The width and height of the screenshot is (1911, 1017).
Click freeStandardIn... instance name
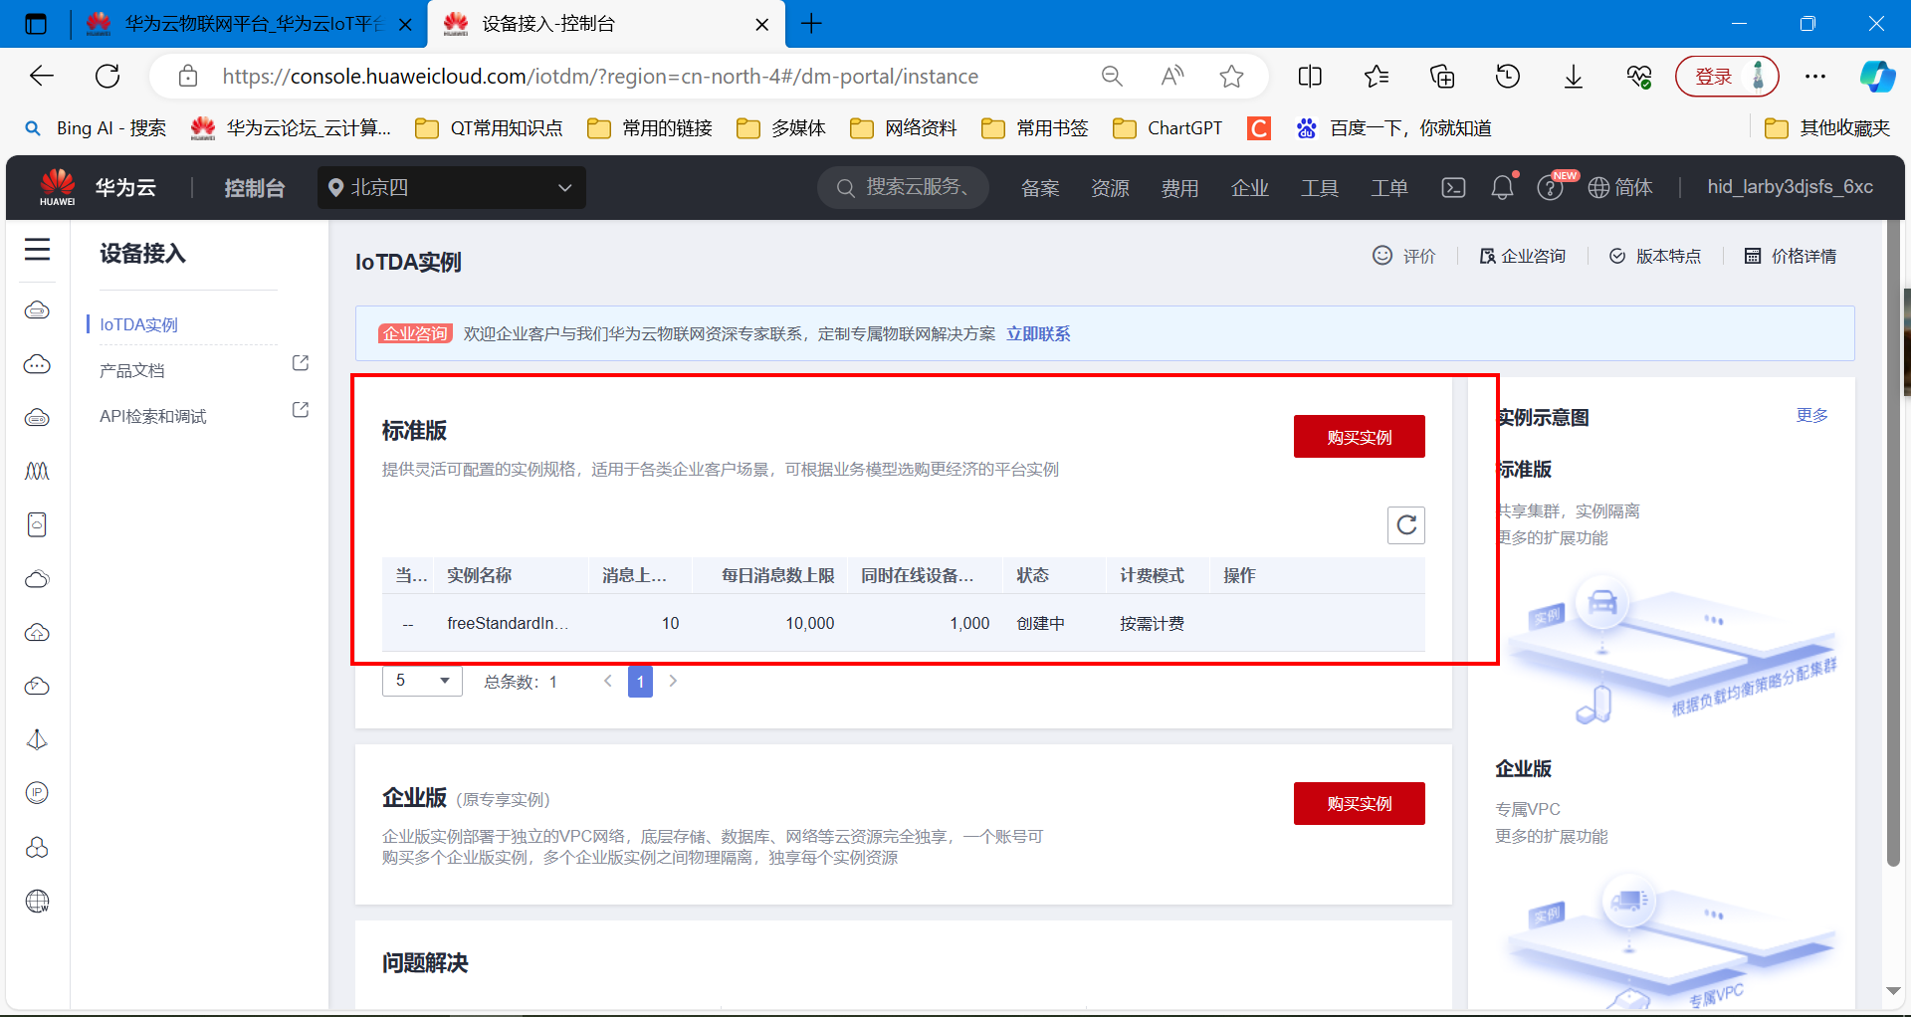pos(508,623)
